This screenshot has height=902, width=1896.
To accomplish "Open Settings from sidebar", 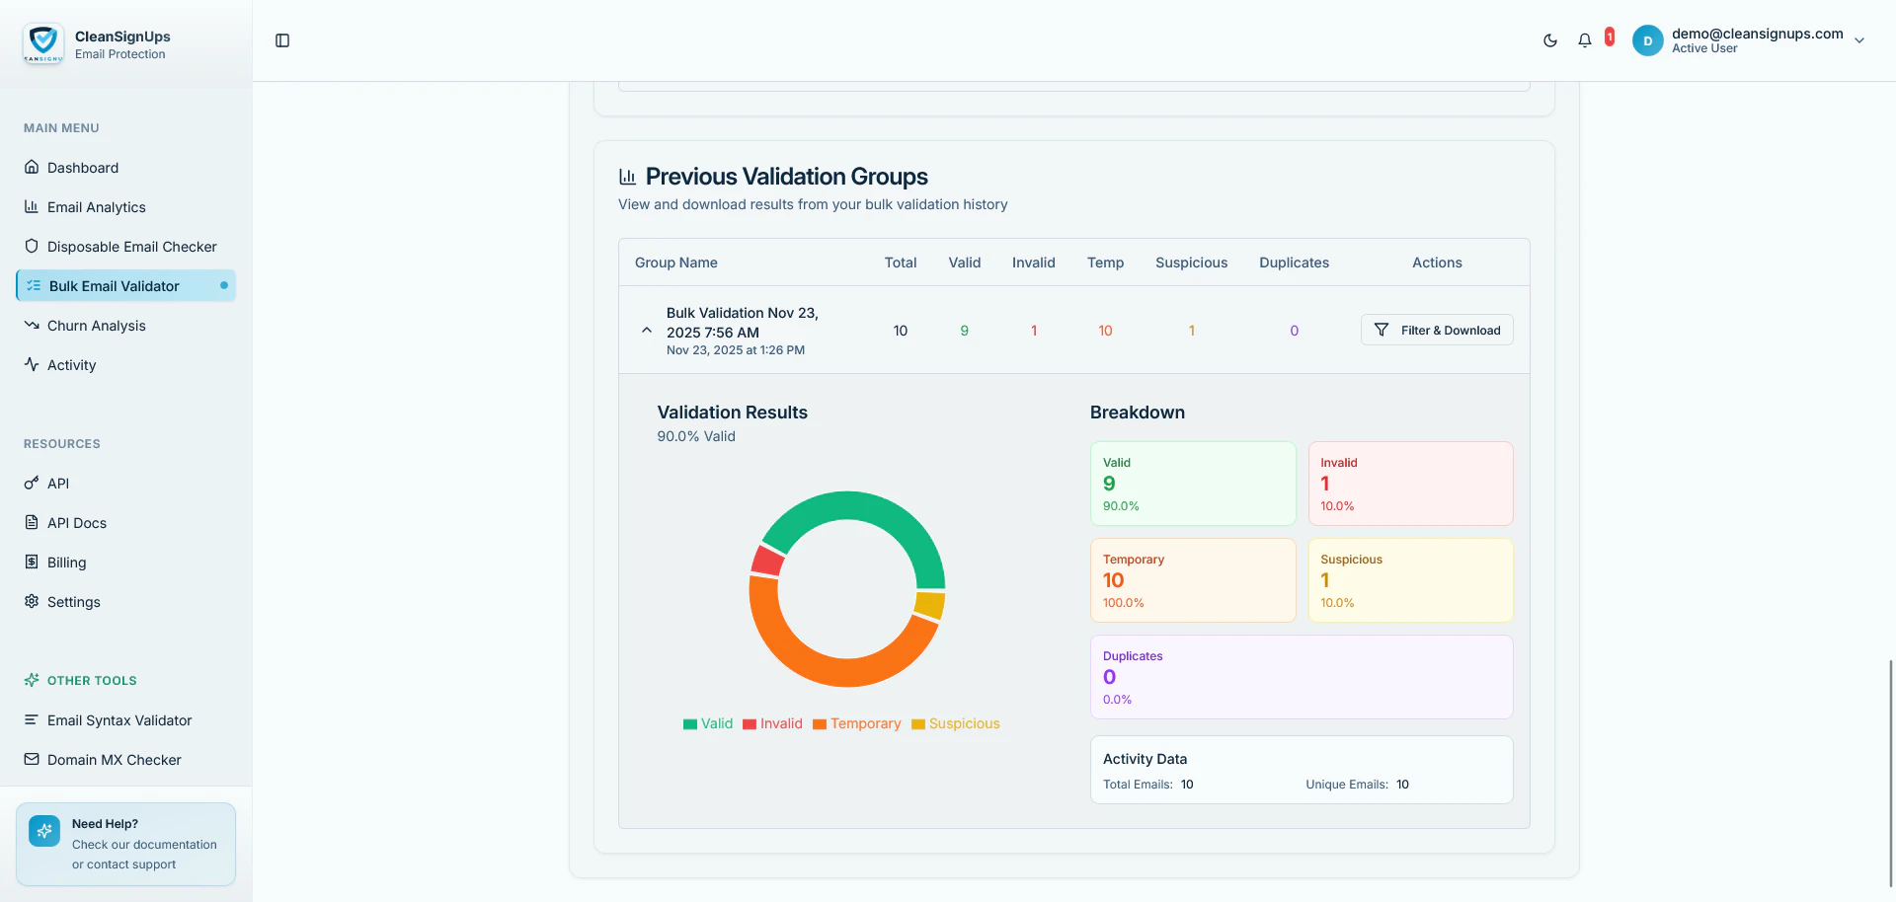I will coord(126,602).
